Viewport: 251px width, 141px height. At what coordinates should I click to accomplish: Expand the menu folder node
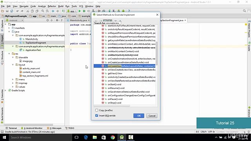pos(13,80)
